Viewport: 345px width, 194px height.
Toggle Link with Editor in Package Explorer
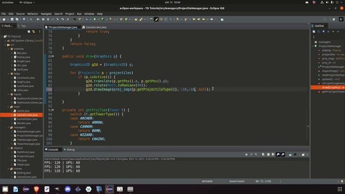33,32
